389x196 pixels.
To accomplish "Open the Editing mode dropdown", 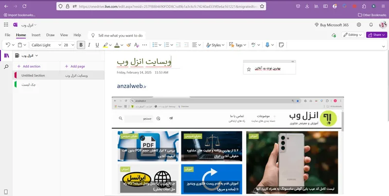I will tap(353, 35).
